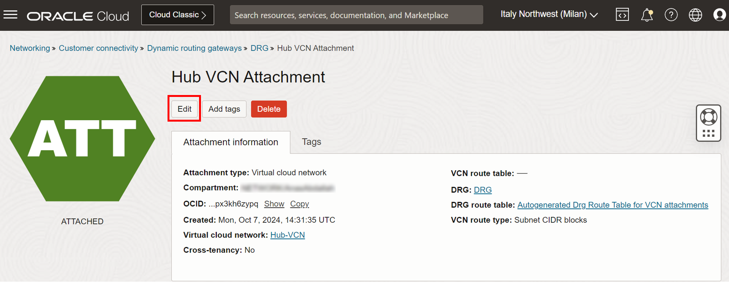This screenshot has height=282, width=729.
Task: Click Hub VCN Attachment breadcrumb text
Action: pyautogui.click(x=315, y=48)
